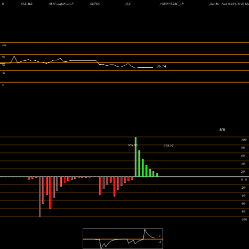Image resolution: width=249 pixels, height=249 pixels.
Task: Click the tallest green MR histogram bar
Action: coord(135,157)
